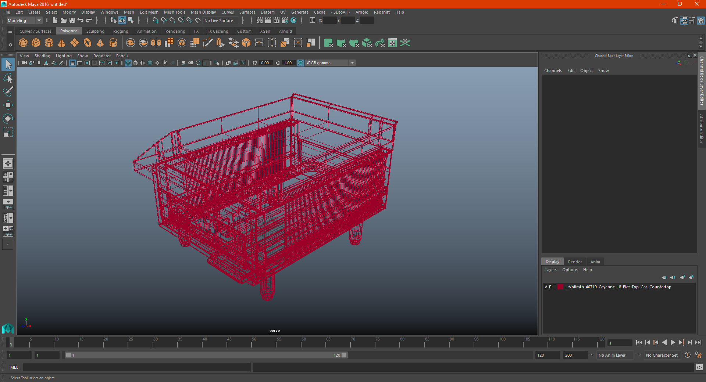Toggle snap to curves
Screen dimensions: 706x382
coord(164,21)
